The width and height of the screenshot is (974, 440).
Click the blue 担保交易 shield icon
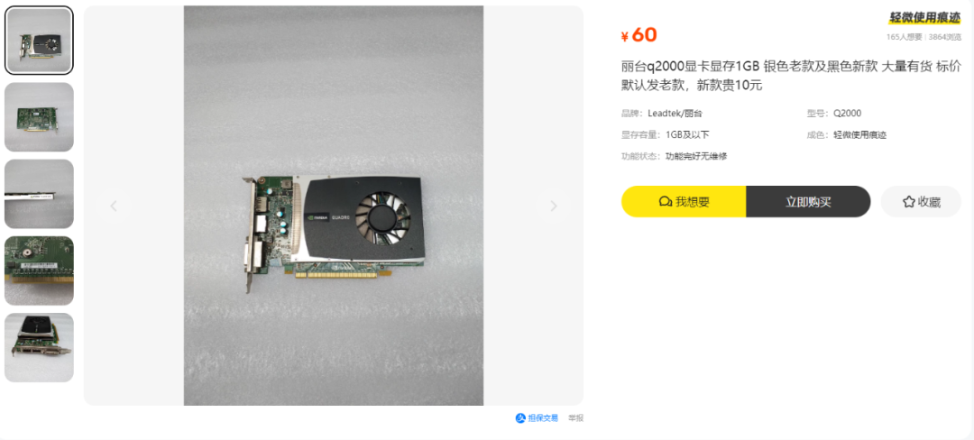[x=520, y=418]
